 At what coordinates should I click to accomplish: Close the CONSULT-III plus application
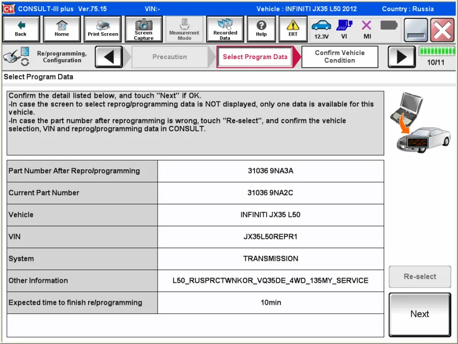click(442, 30)
